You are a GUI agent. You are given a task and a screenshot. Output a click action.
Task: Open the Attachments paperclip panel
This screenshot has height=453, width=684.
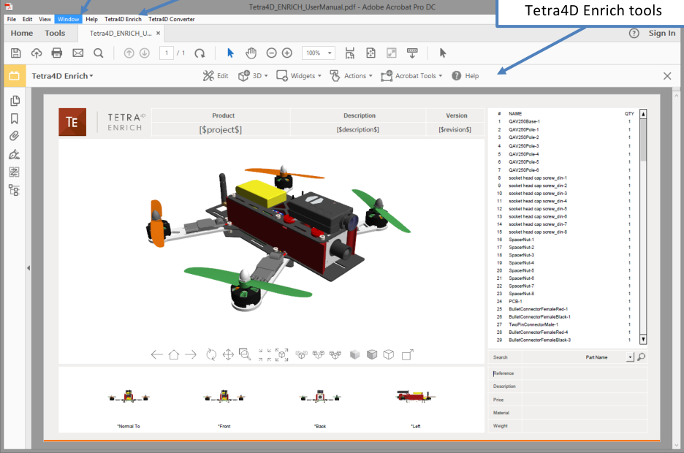(x=15, y=136)
